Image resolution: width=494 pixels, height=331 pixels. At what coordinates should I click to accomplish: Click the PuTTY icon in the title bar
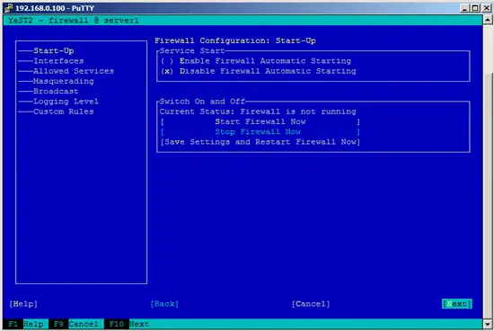coord(8,8)
